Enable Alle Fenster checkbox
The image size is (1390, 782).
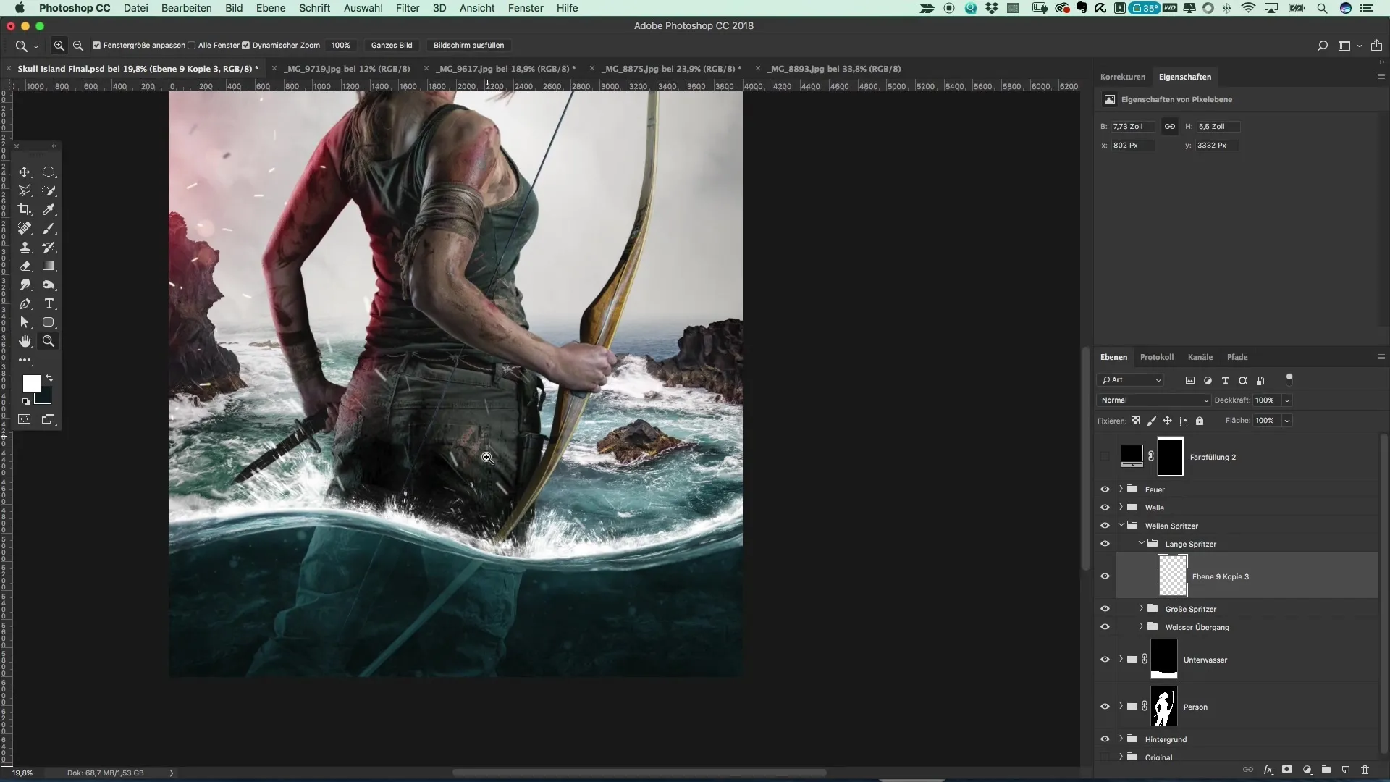click(191, 45)
